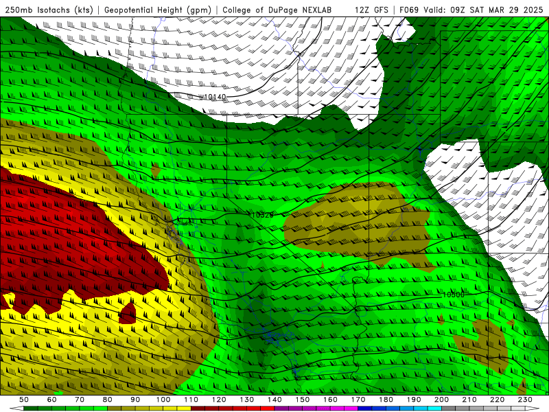Click the 210 kts colorbar label
Image resolution: width=549 pixels, height=412 pixels.
[x=469, y=400]
